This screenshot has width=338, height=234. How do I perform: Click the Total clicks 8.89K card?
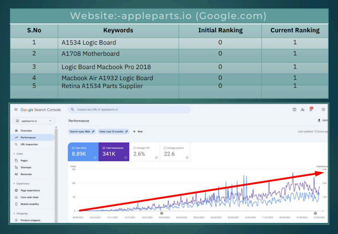pyautogui.click(x=83, y=152)
